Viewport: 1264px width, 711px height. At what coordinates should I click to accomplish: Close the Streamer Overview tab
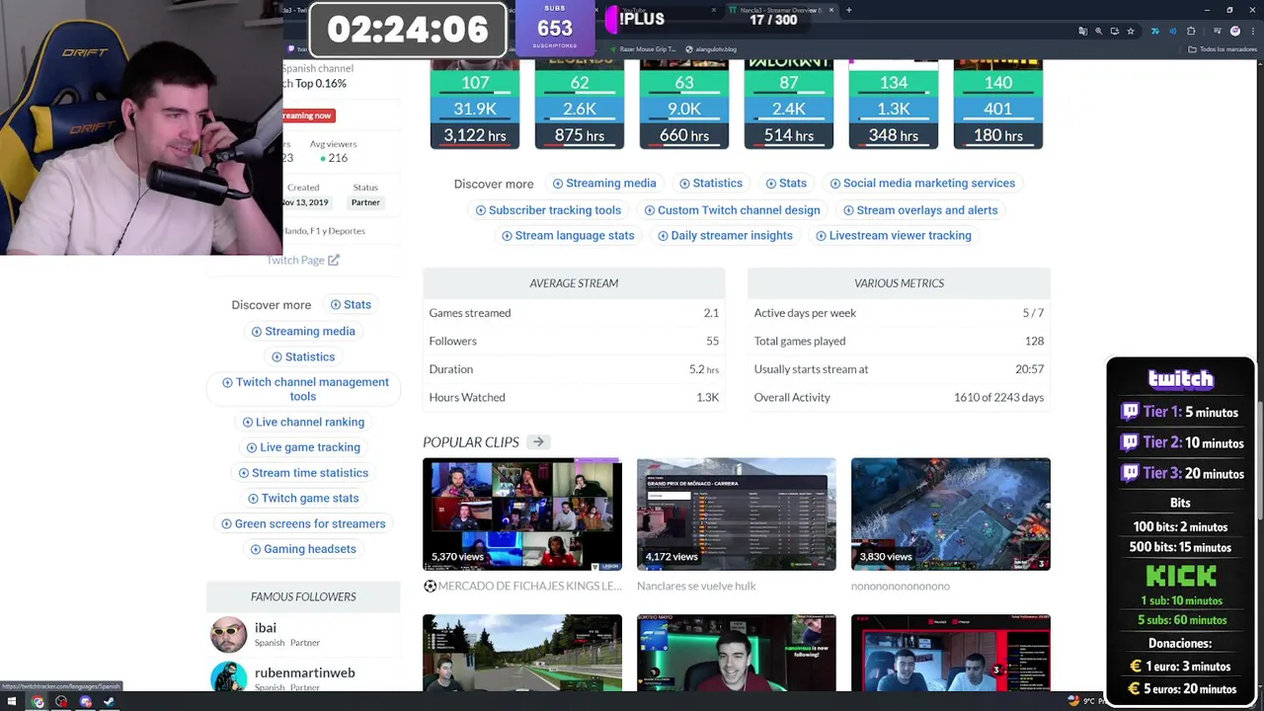831,10
